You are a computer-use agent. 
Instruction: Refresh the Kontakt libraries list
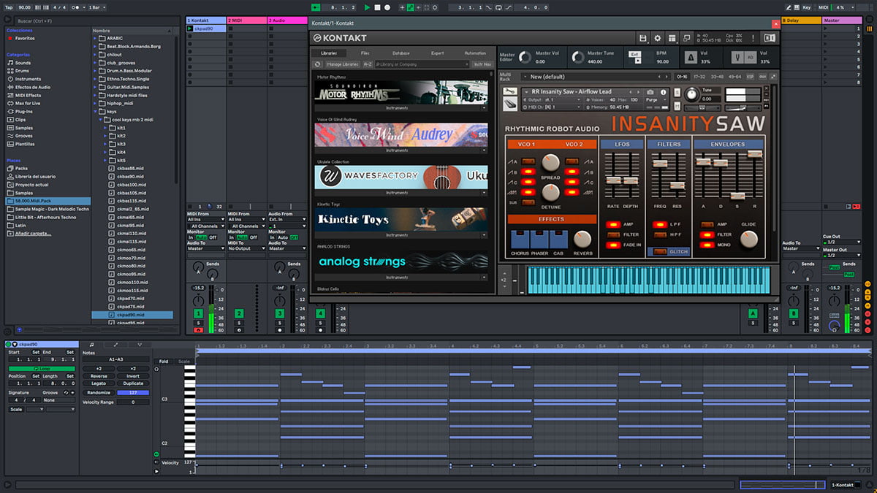pos(319,64)
